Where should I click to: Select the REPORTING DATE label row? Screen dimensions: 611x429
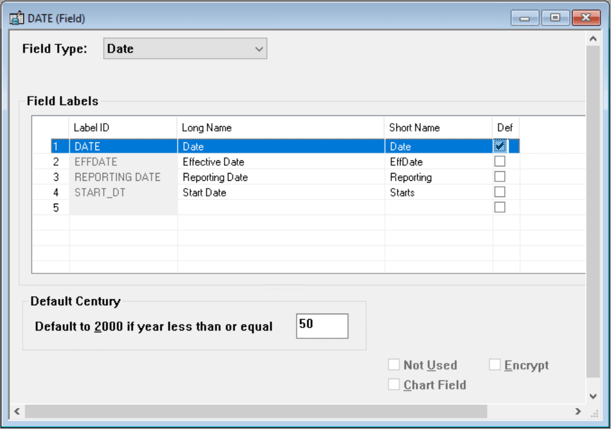pos(117,177)
